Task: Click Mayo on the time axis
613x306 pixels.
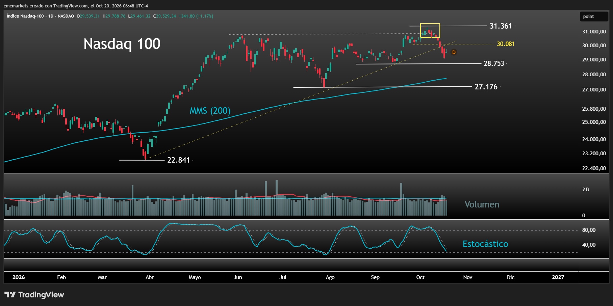Action: click(x=195, y=277)
